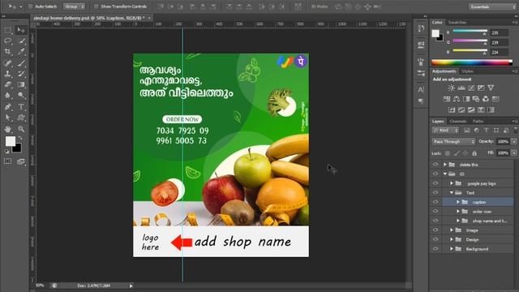
Task: Select the Horizontal Type tool
Action: tap(21, 106)
